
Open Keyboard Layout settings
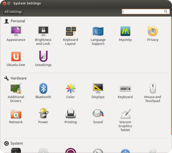[x=71, y=35]
